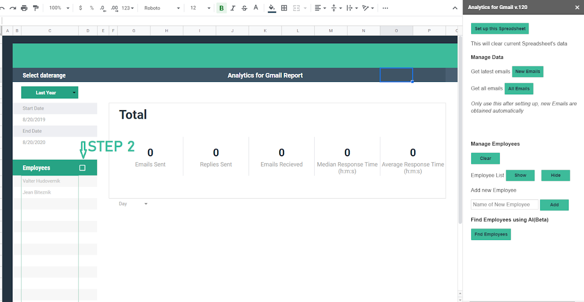584x302 pixels.
Task: Select column O header
Action: [x=396, y=31]
